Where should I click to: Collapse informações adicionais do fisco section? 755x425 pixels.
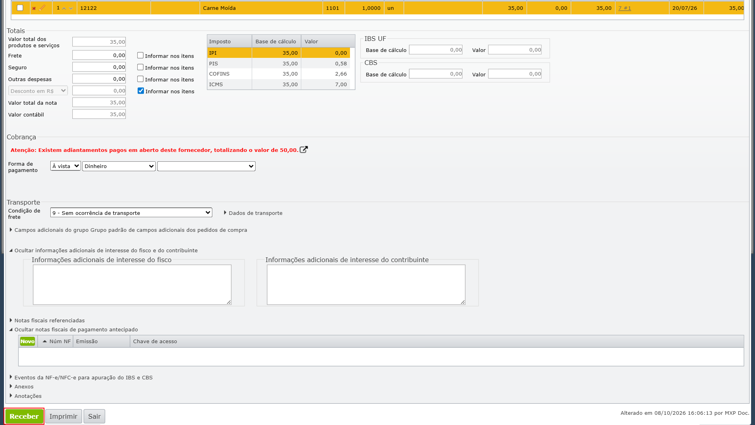point(103,250)
